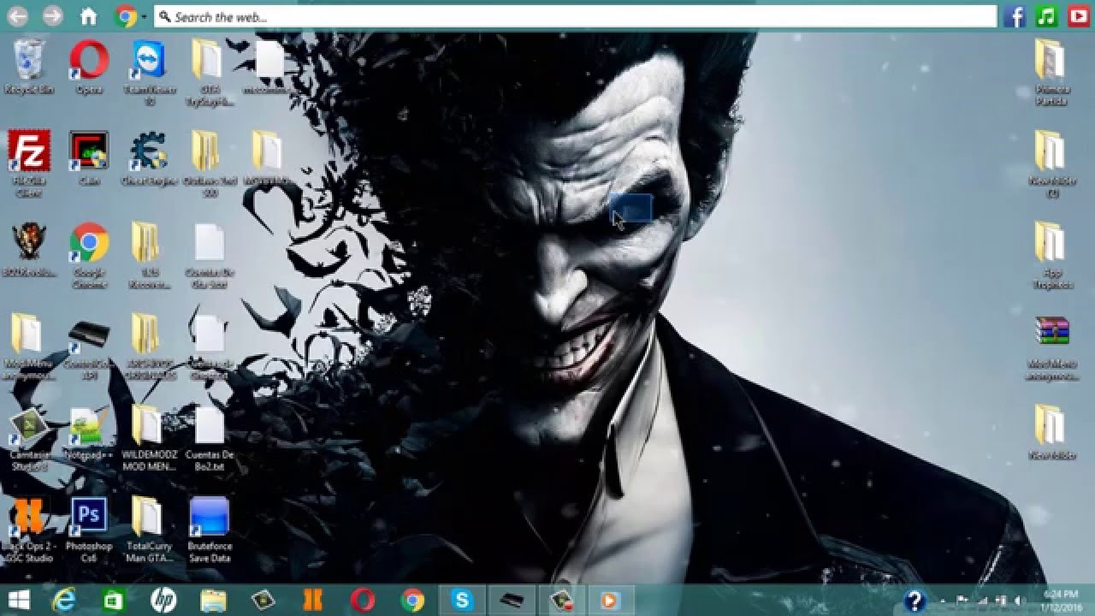Screen dimensions: 1095x616
Task: Open the Opera desktop shortcut
Action: 89,66
